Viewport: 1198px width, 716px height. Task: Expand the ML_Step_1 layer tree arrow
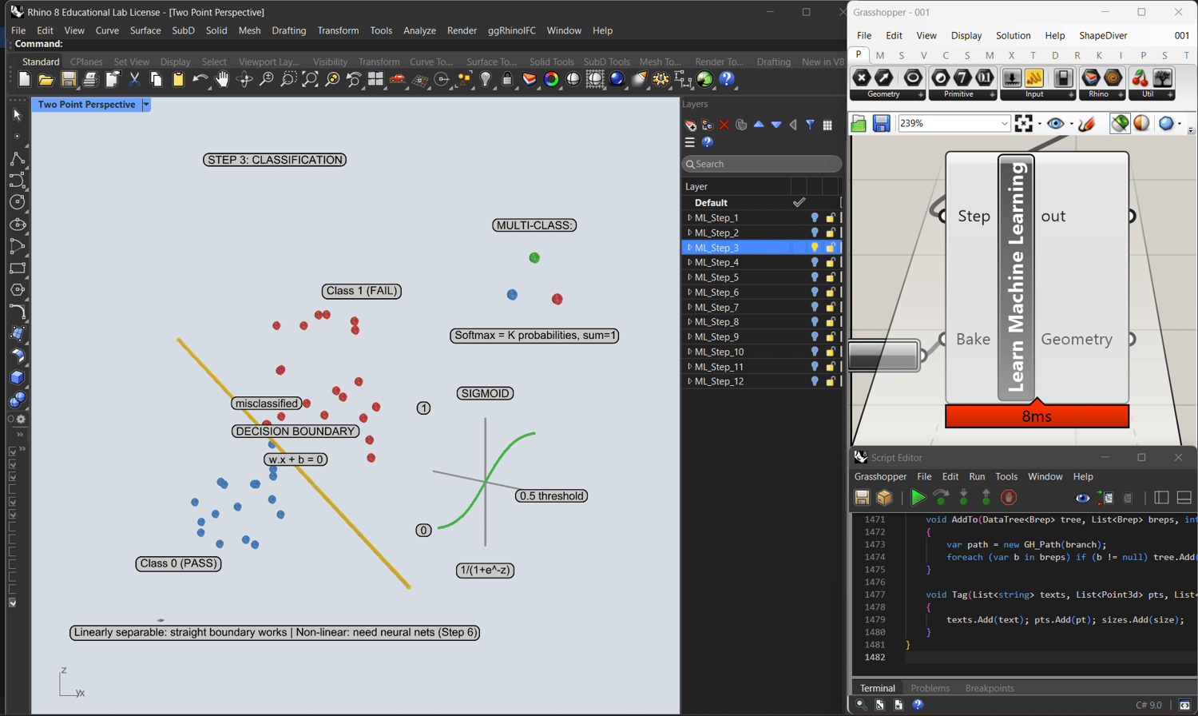click(689, 217)
